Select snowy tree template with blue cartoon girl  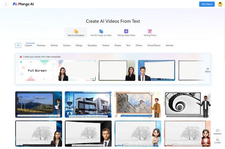138,134
